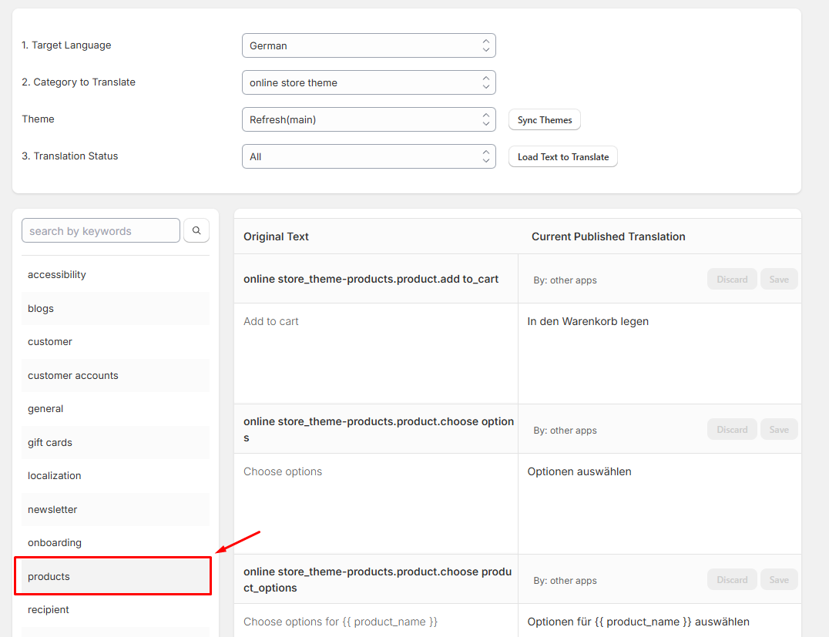Select the customer category
This screenshot has height=637, width=829.
pos(116,342)
